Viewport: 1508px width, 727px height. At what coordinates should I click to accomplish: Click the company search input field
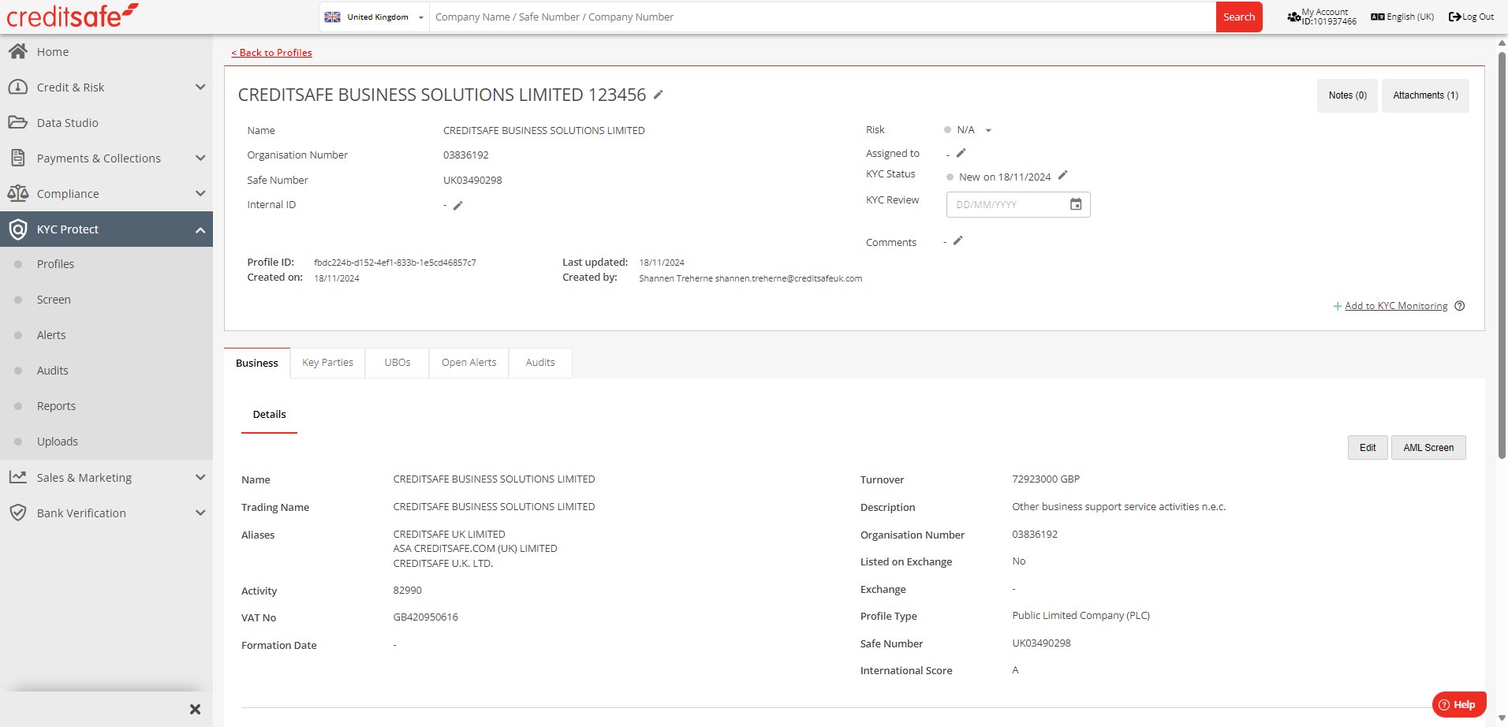pyautogui.click(x=820, y=17)
